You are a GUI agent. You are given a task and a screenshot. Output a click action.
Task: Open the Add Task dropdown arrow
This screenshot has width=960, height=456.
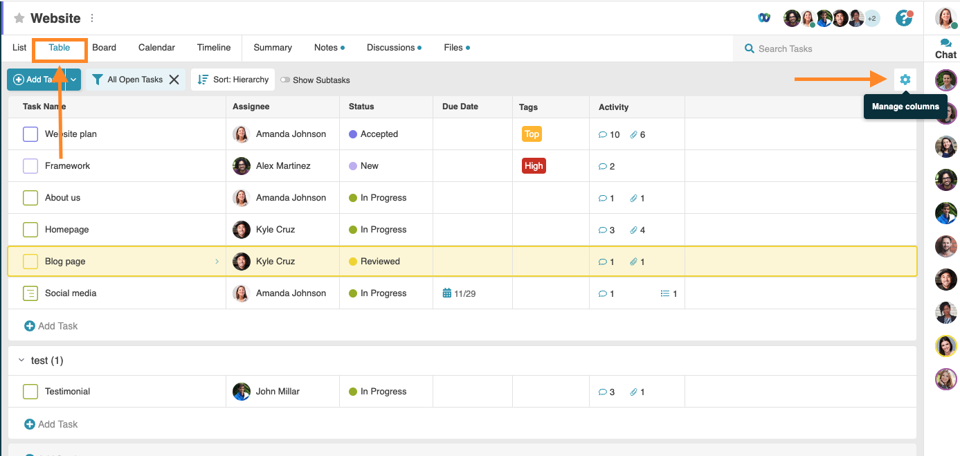72,80
